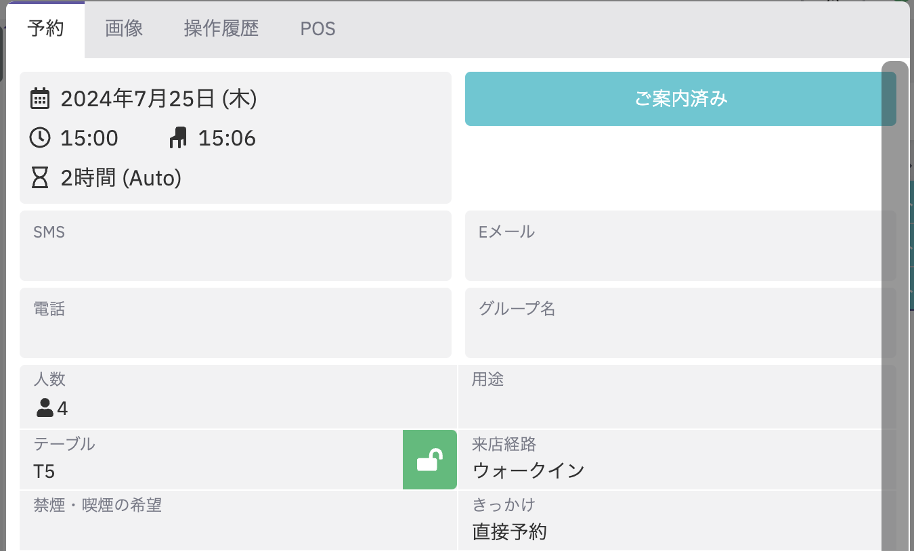Click the chair seated-time icon
Screen dimensions: 914x551
tap(177, 138)
